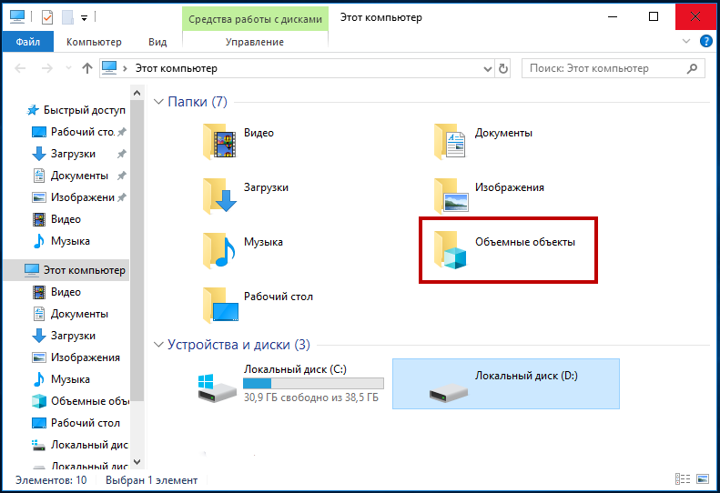Collapse the Папки (7) group
Image resolution: width=720 pixels, height=493 pixels.
[158, 102]
